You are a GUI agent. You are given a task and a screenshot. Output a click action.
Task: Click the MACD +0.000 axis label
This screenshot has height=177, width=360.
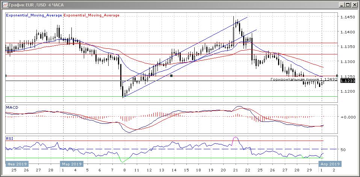(x=347, y=117)
